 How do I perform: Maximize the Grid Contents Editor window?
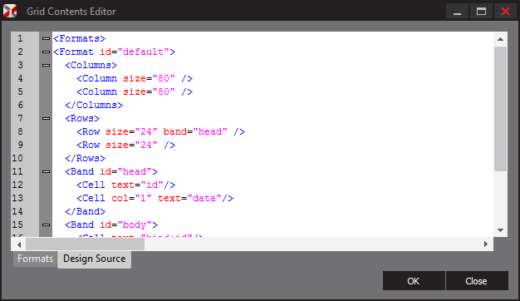481,12
